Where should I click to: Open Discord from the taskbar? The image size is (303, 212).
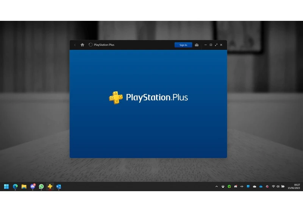click(33, 186)
